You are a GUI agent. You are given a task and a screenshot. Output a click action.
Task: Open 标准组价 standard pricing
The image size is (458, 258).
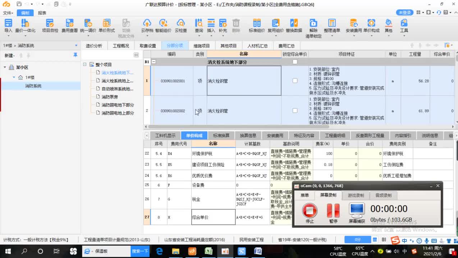[x=257, y=26]
